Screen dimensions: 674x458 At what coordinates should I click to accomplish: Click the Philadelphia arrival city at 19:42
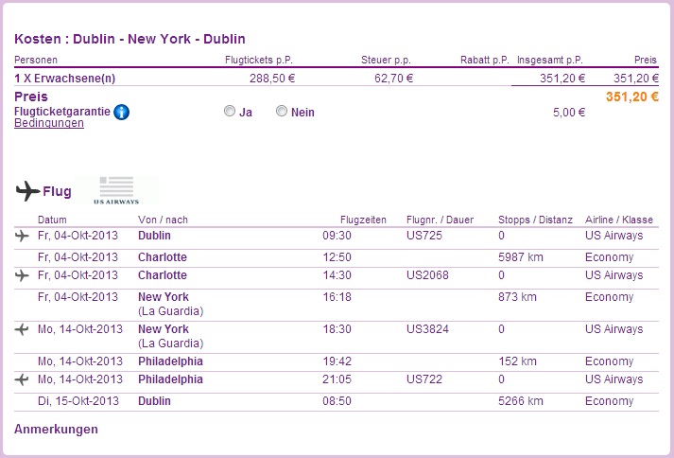point(170,361)
